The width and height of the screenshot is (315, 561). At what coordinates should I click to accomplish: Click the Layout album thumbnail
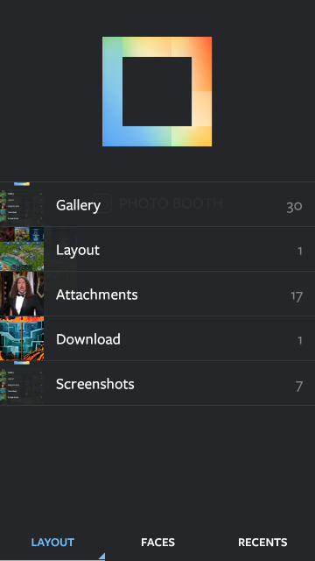tap(22, 249)
